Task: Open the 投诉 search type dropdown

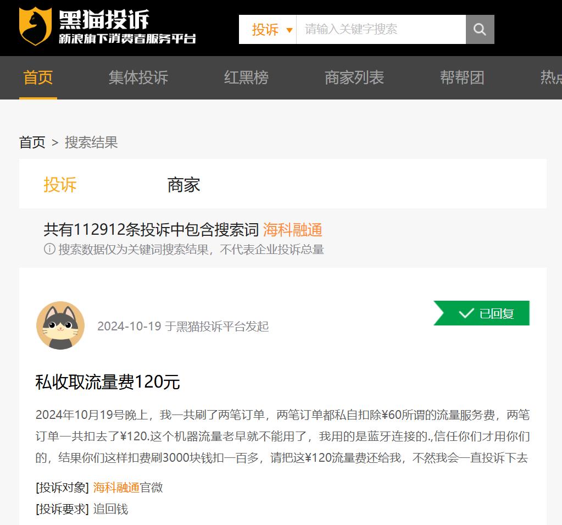Action: coord(268,29)
